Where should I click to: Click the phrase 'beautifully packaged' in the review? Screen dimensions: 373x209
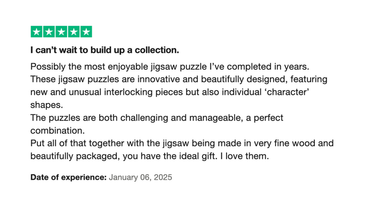74,157
